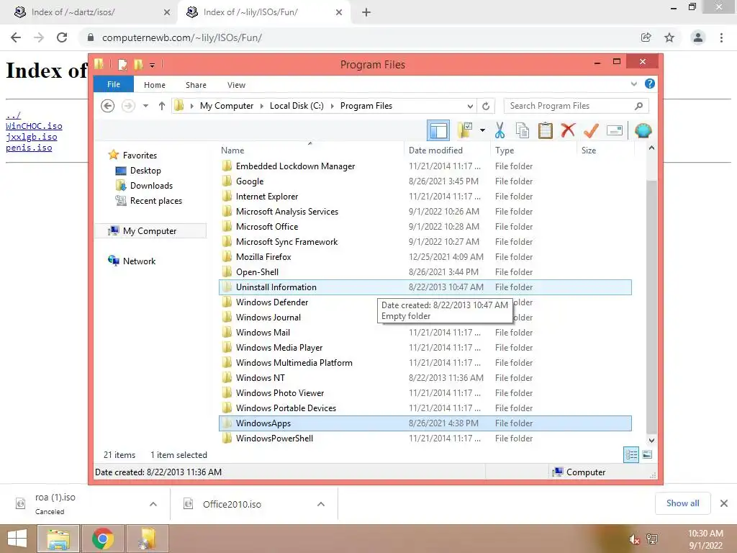Open the Home ribbon tab

tap(155, 85)
